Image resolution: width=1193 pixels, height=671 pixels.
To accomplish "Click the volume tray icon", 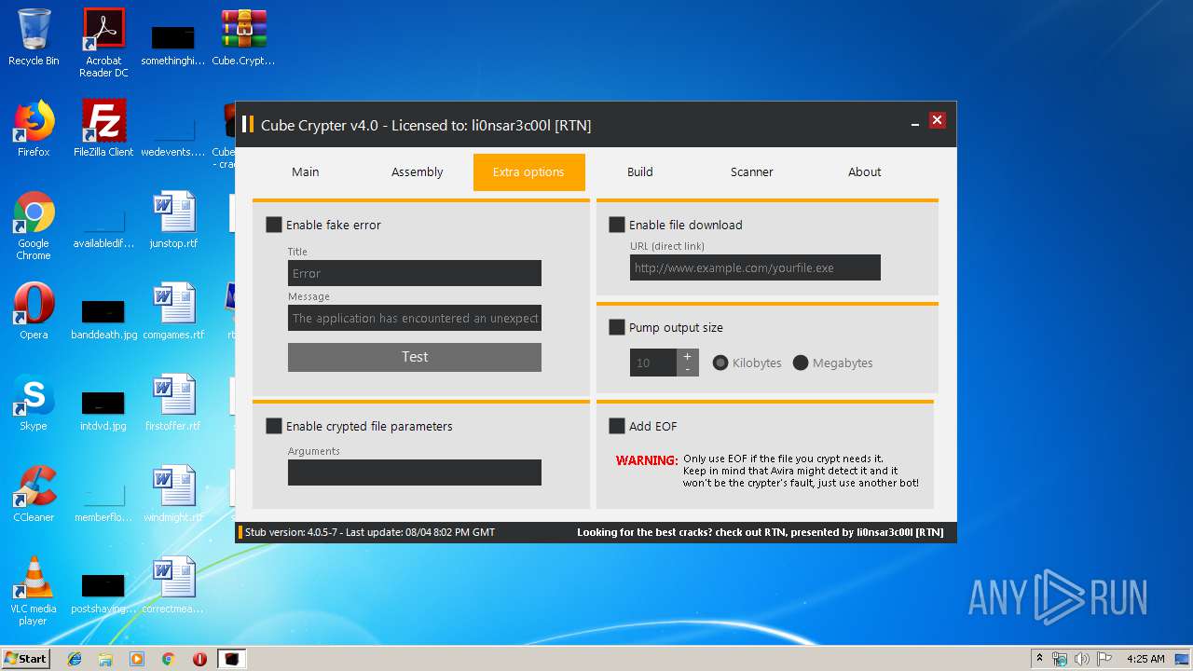I will [1082, 659].
